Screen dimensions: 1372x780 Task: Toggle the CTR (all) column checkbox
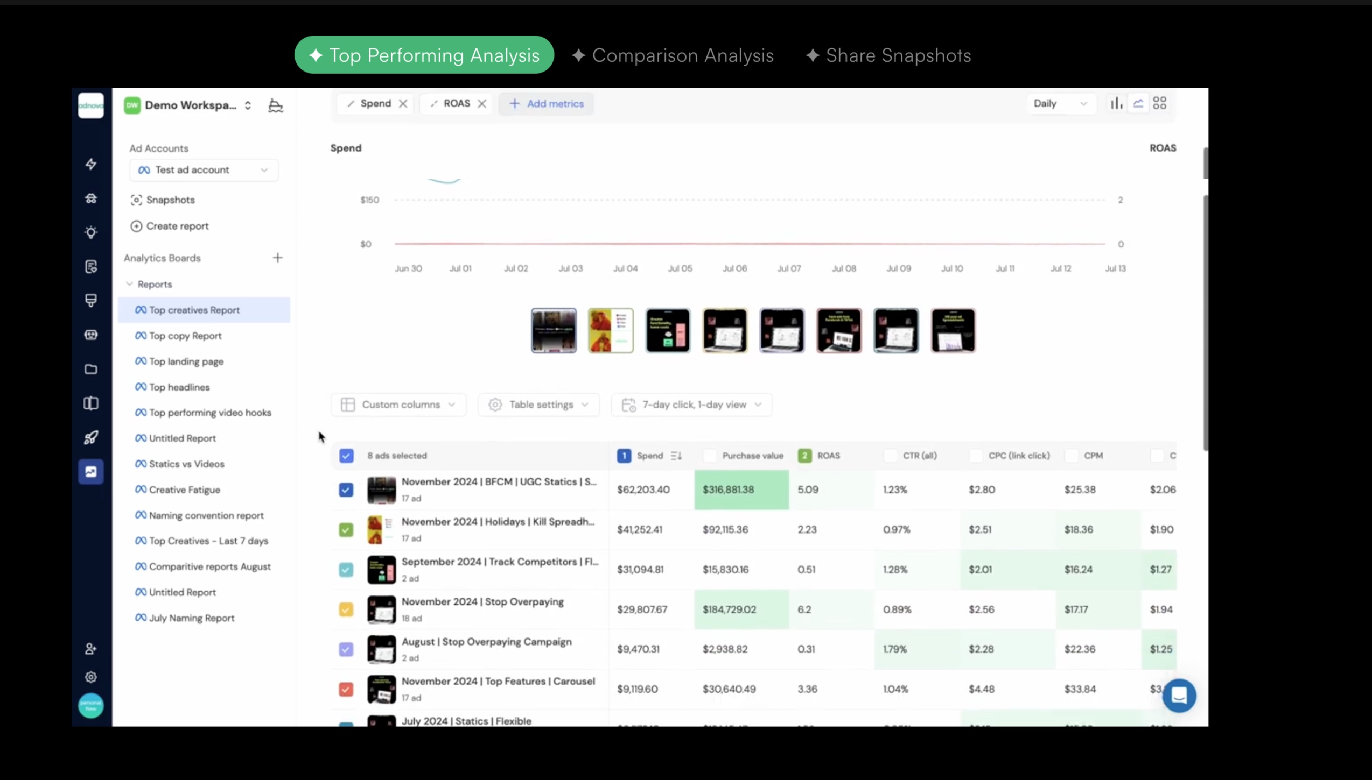(x=889, y=456)
